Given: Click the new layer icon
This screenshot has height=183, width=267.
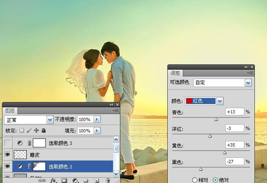Looking at the screenshot, I should coord(97,181).
